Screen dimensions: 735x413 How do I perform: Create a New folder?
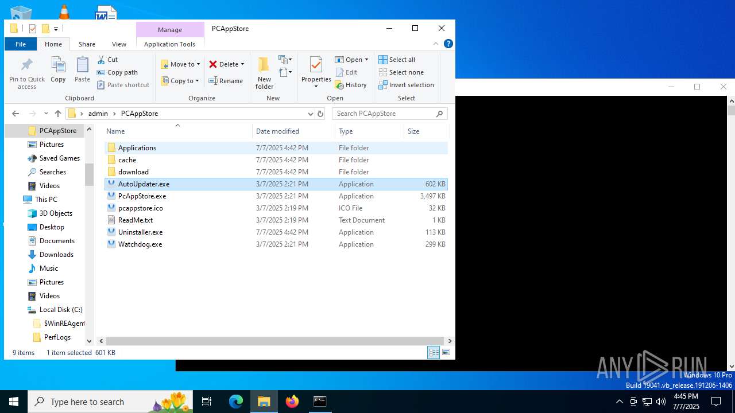coord(264,73)
